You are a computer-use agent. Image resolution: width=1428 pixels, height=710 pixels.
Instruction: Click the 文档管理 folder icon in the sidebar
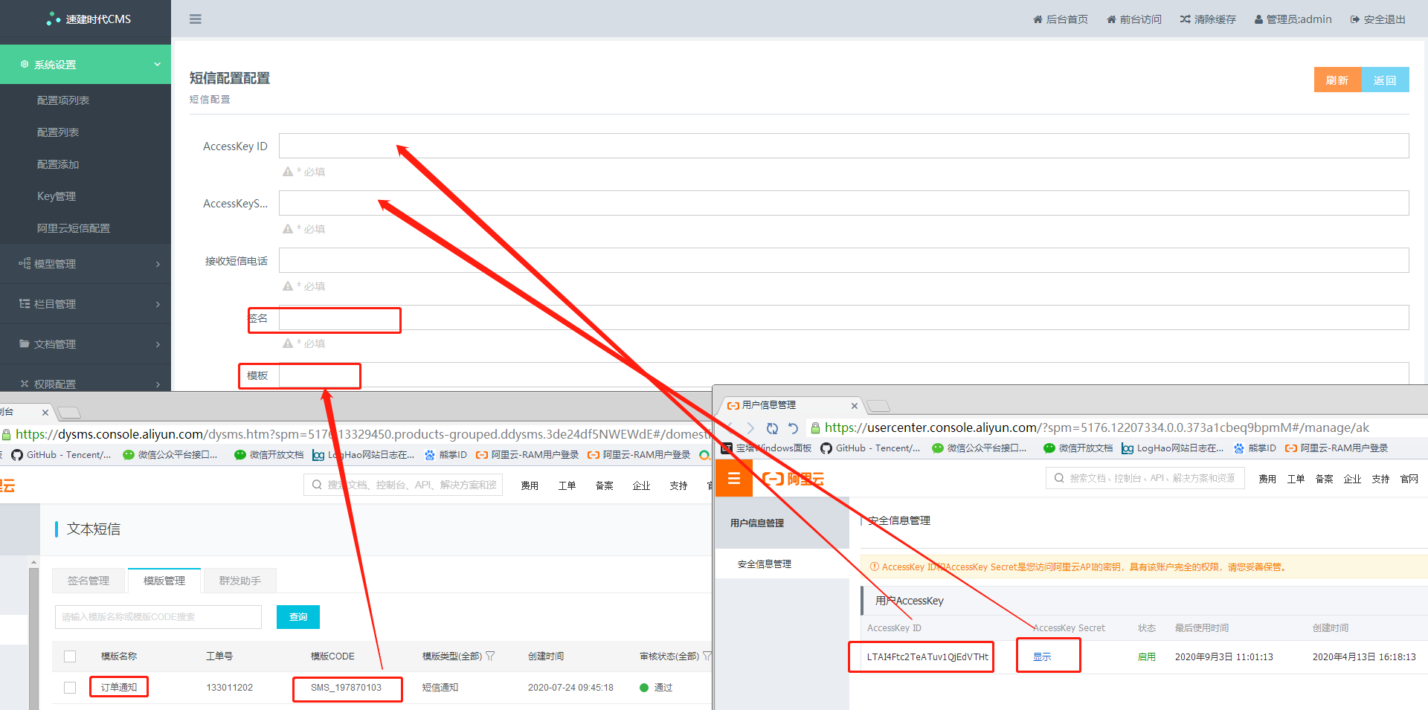(x=25, y=344)
